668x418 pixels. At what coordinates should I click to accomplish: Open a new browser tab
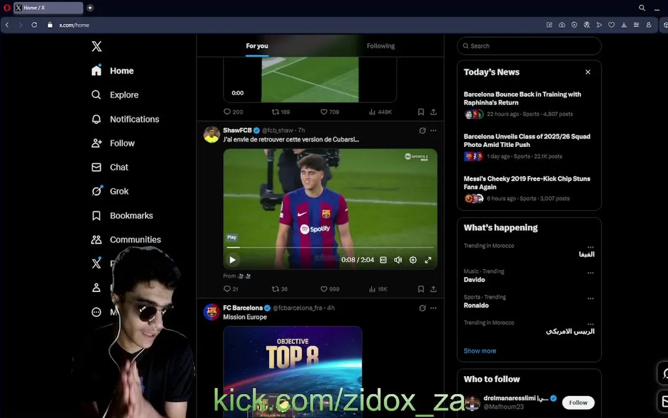point(90,8)
